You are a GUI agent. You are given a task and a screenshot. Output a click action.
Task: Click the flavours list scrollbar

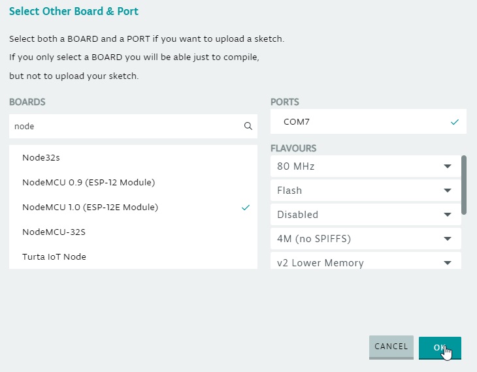(x=464, y=185)
